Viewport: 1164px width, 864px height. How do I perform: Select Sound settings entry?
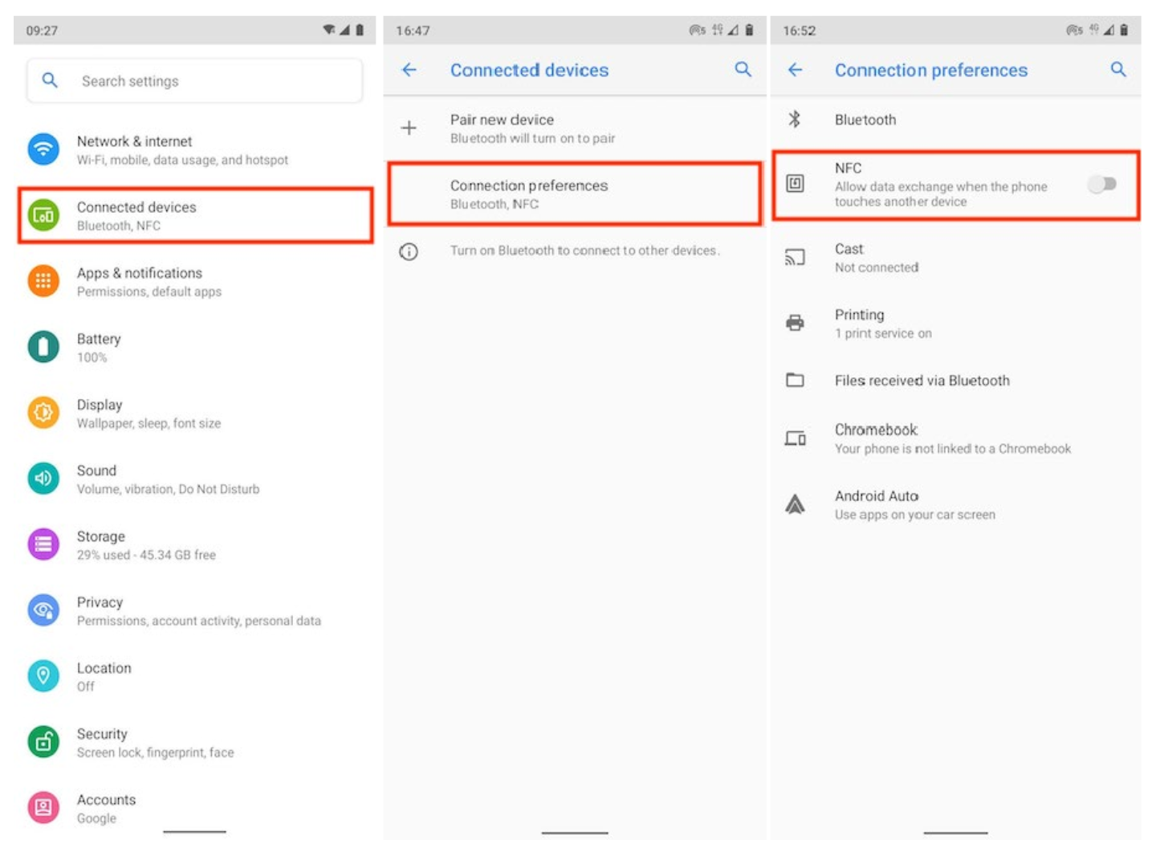(x=168, y=479)
